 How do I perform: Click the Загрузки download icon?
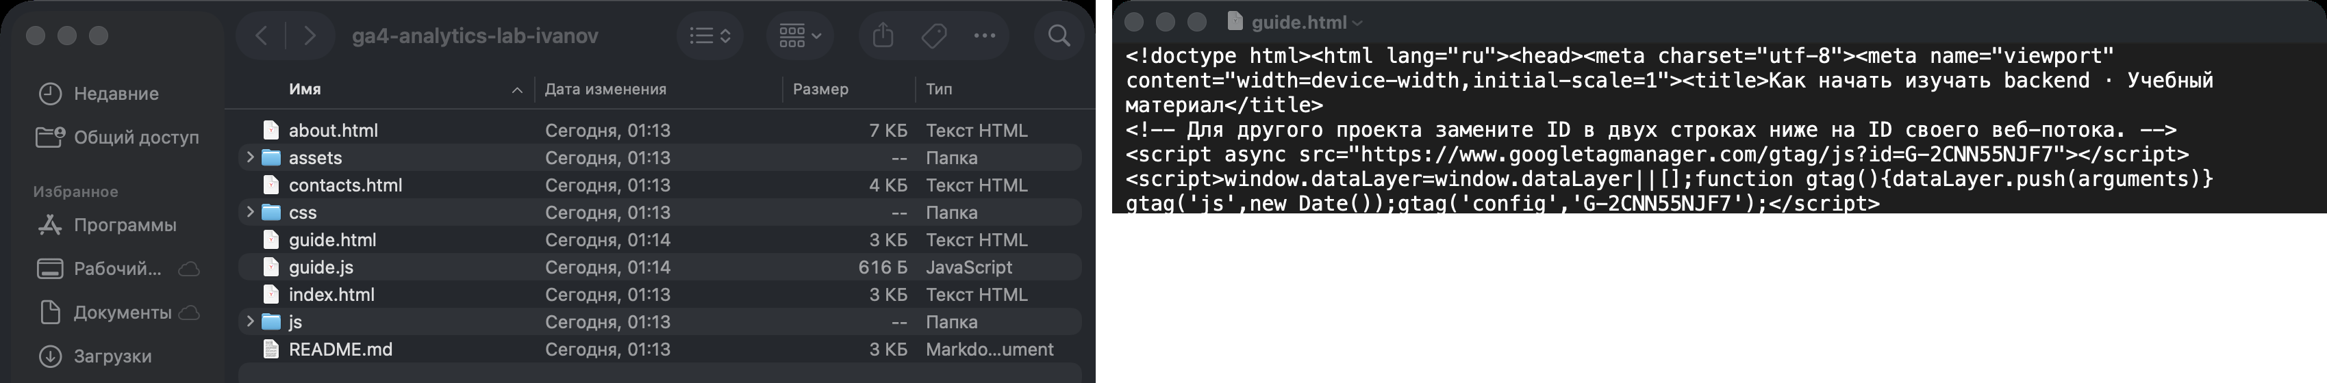coord(51,356)
